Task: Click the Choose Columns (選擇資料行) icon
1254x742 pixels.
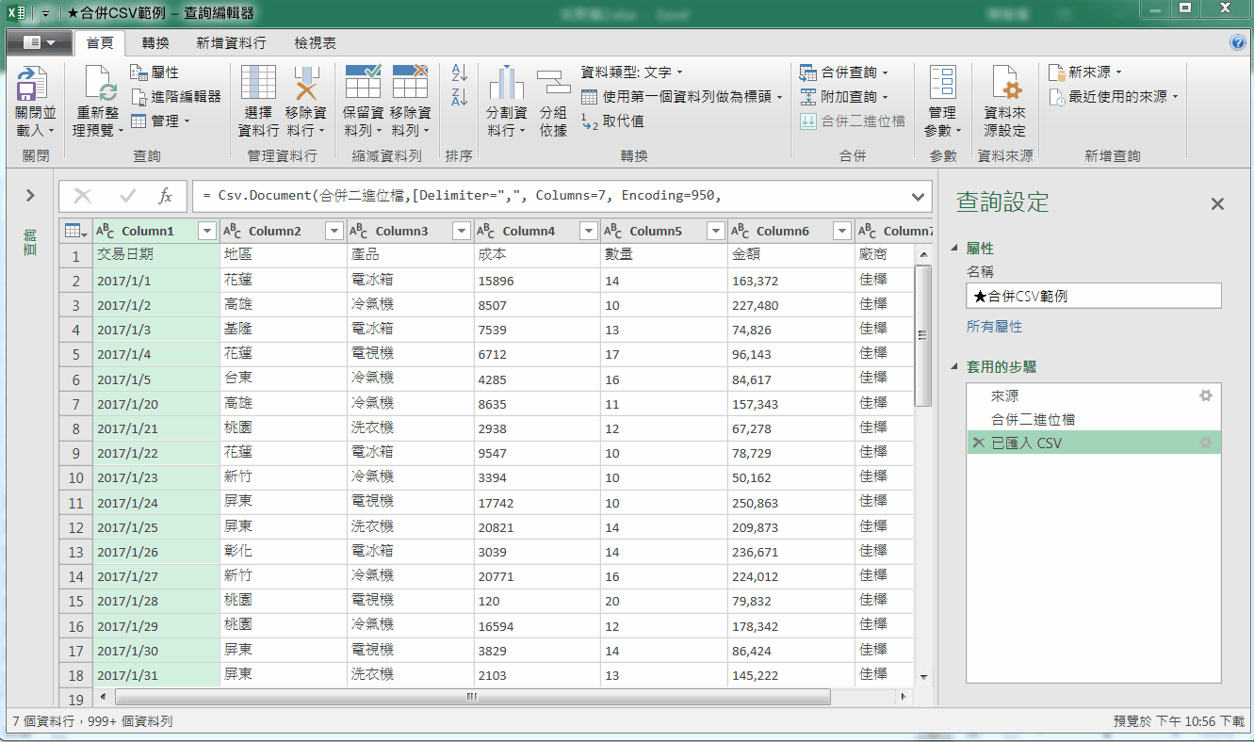Action: pyautogui.click(x=258, y=83)
